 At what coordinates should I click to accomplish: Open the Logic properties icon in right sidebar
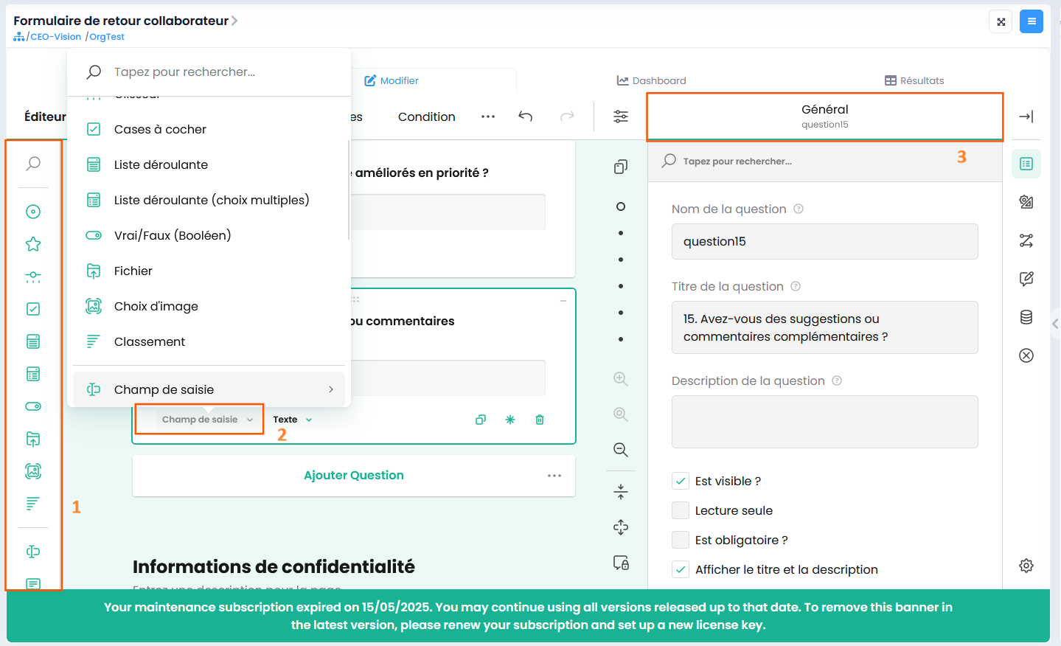[x=1026, y=240]
